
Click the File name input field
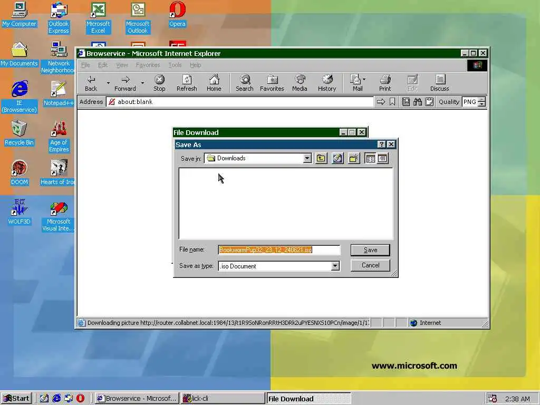279,250
